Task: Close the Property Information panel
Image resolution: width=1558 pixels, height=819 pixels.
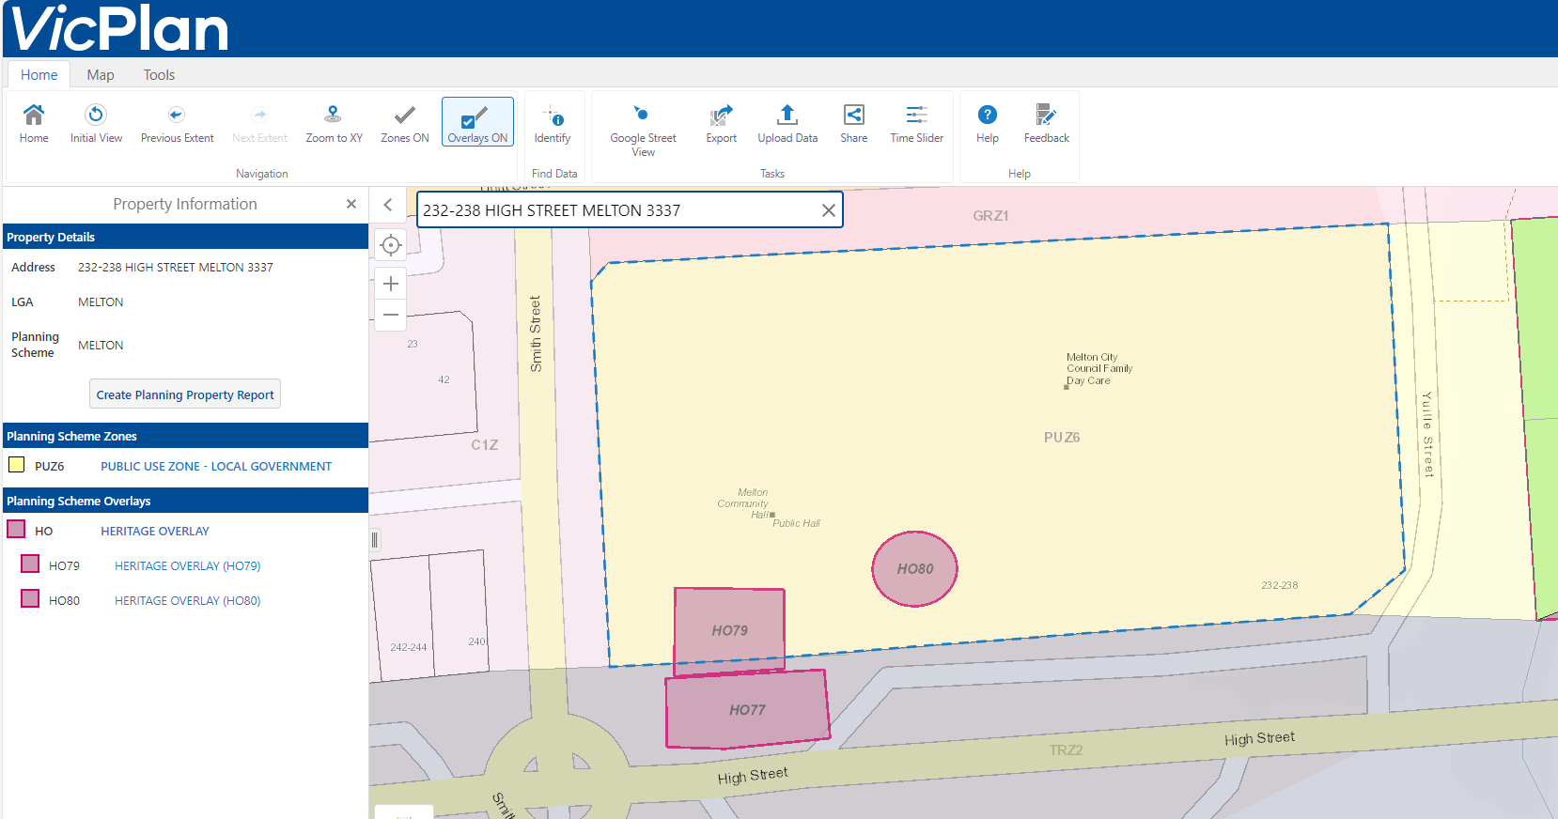Action: 351,204
